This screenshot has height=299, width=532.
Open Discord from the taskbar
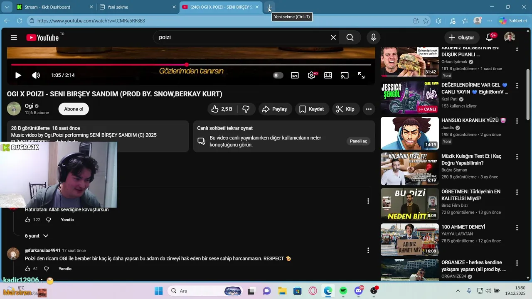pyautogui.click(x=359, y=291)
